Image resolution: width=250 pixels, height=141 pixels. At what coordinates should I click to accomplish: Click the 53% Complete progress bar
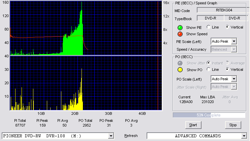click(209, 115)
